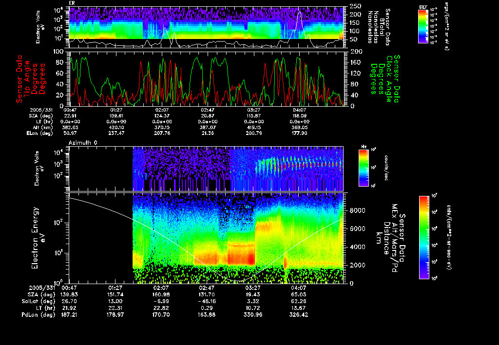Screen dimensions: 499x345
Task: Select SZA value 109.61
Action: click(x=116, y=116)
